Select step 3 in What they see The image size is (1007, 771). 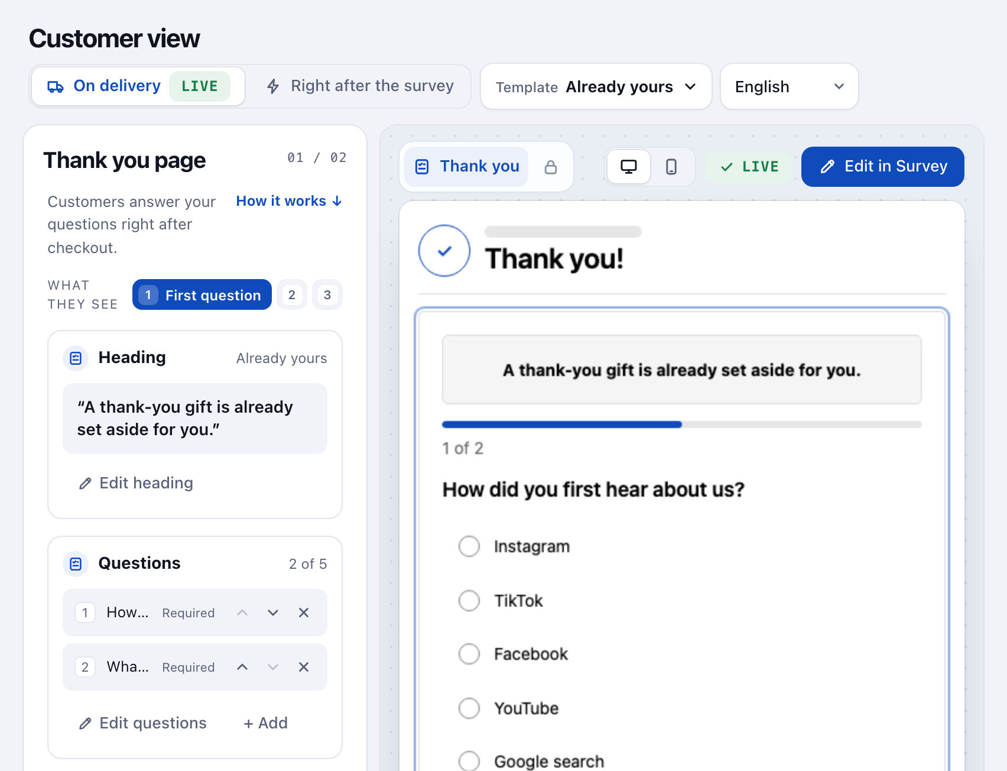(327, 294)
